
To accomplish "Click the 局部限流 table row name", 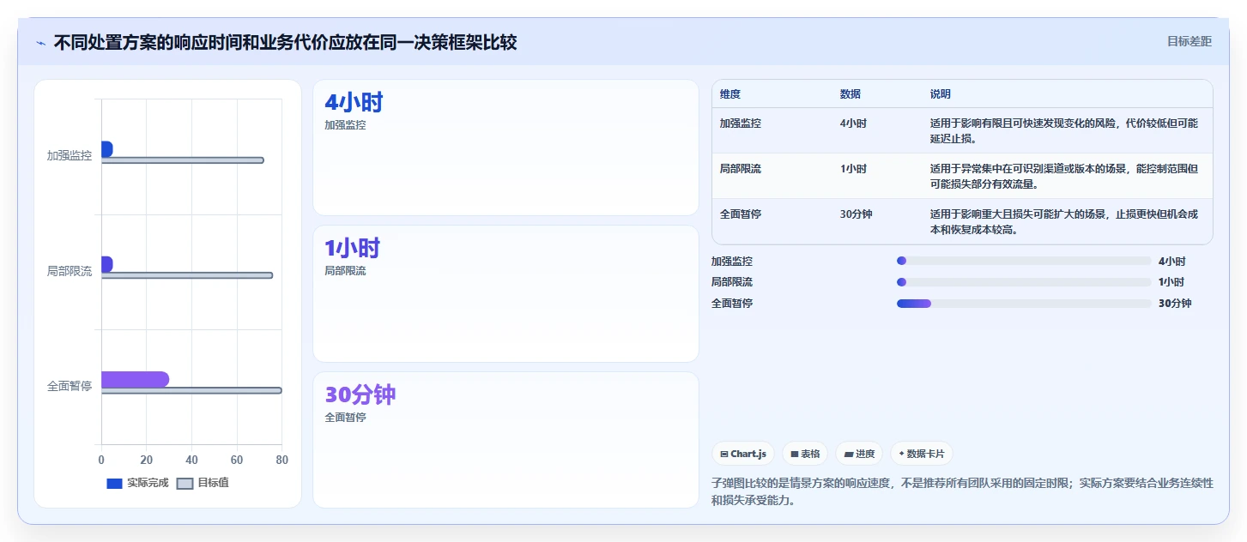I will [x=741, y=169].
